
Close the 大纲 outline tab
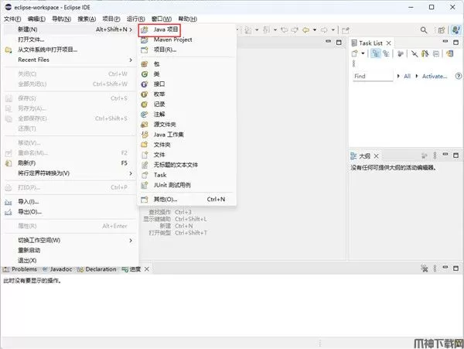(x=376, y=156)
